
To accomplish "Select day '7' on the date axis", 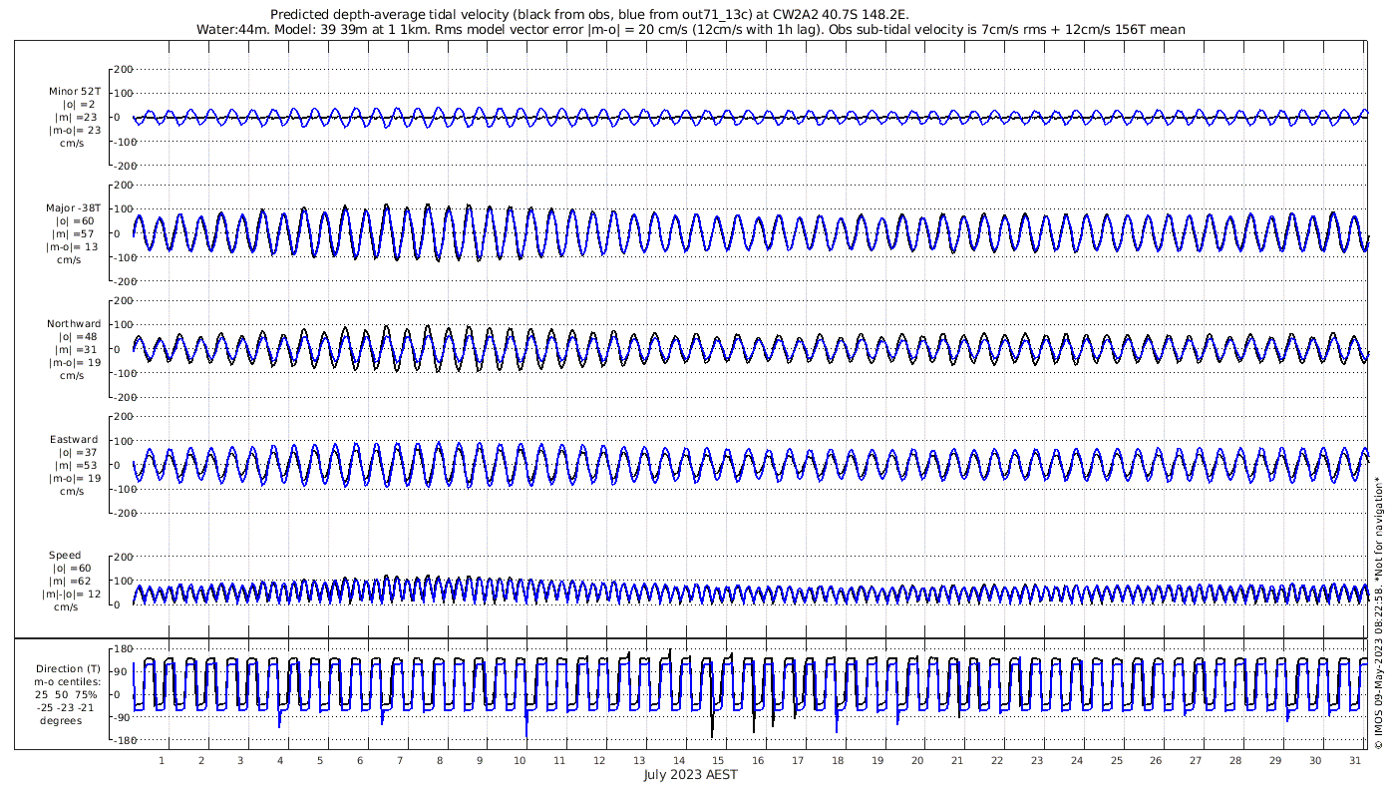I will 400,760.
